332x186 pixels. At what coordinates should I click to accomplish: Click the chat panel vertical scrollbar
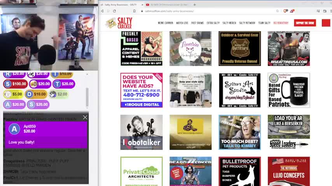pos(87,98)
